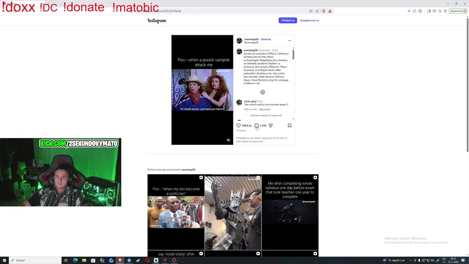Image resolution: width=469 pixels, height=264 pixels.
Task: Like the reel with the heart icon
Action: pyautogui.click(x=239, y=125)
